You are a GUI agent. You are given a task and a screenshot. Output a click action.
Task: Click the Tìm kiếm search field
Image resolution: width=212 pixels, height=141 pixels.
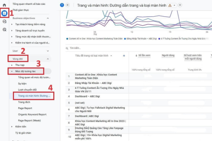139,48
